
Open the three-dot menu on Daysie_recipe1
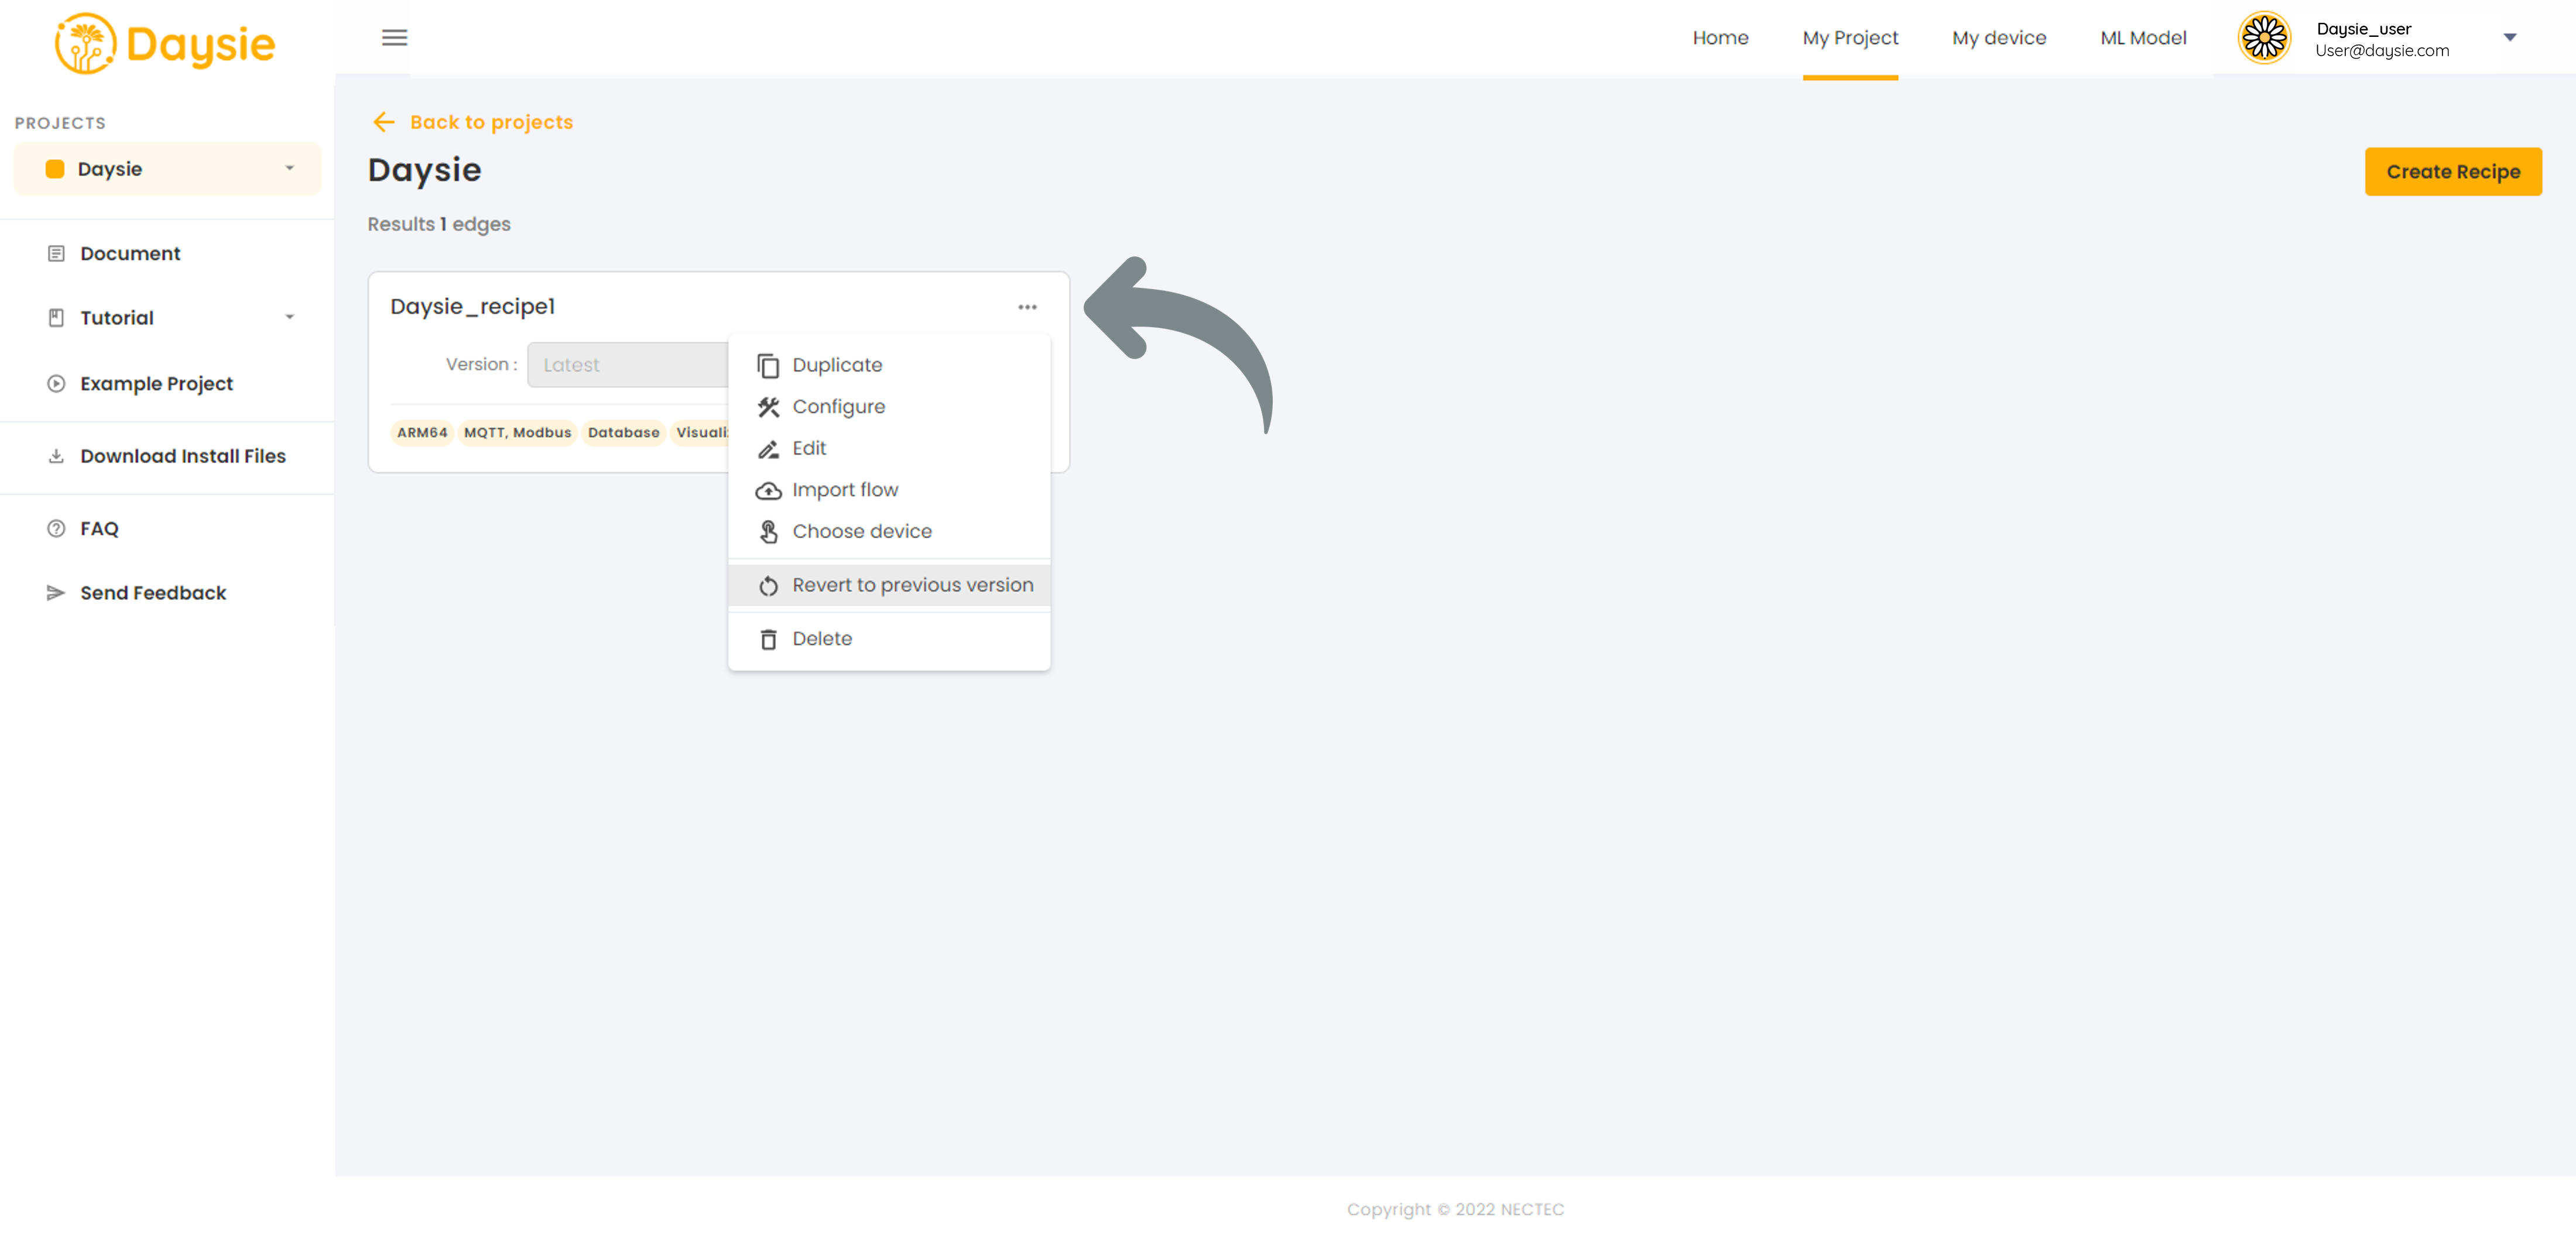point(1027,307)
